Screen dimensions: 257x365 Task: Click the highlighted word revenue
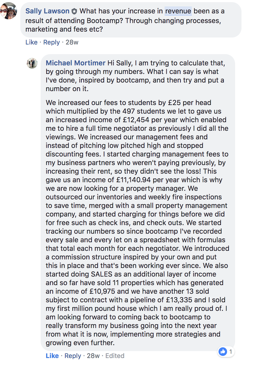tap(178, 11)
